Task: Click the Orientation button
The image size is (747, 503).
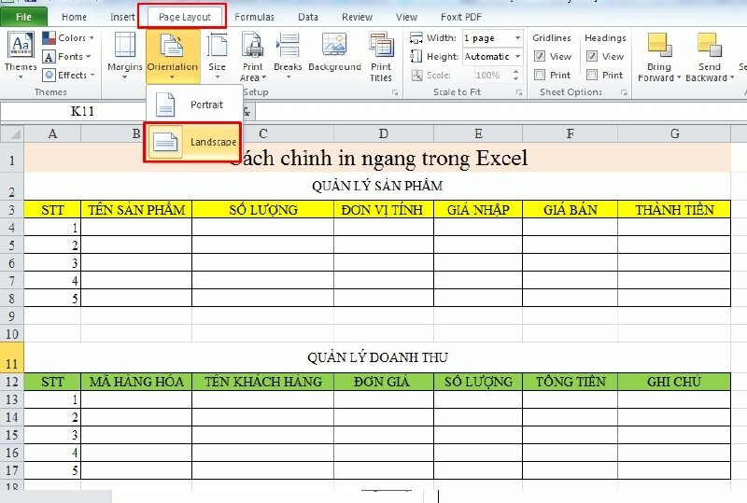Action: [x=172, y=56]
